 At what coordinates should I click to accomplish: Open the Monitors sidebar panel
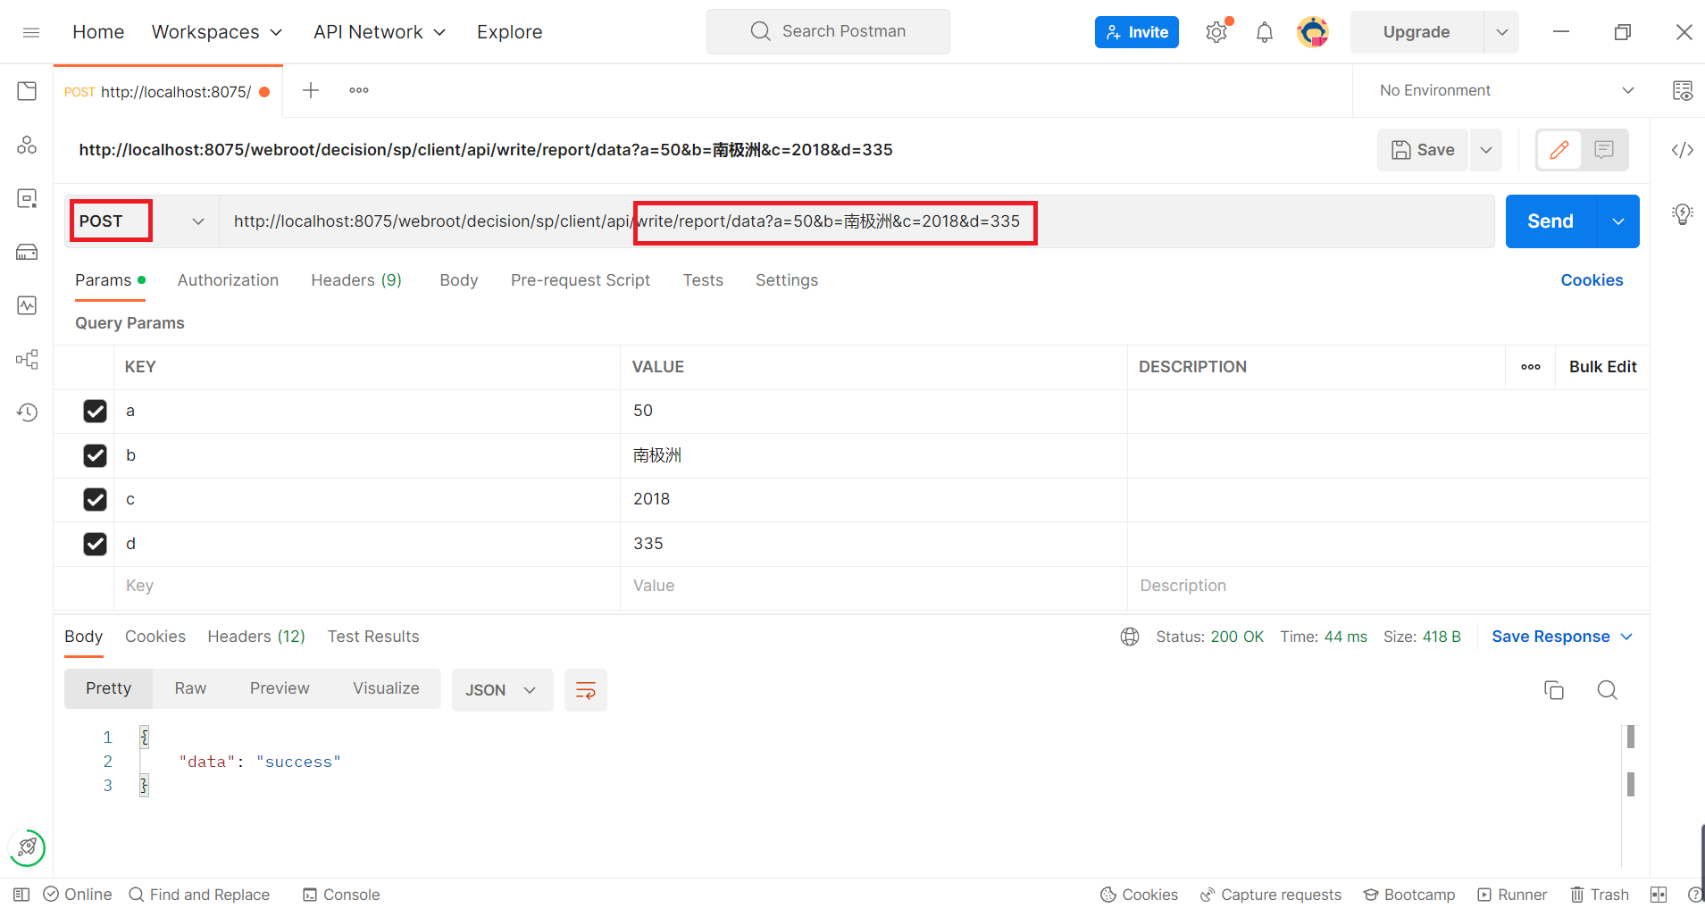(x=27, y=305)
